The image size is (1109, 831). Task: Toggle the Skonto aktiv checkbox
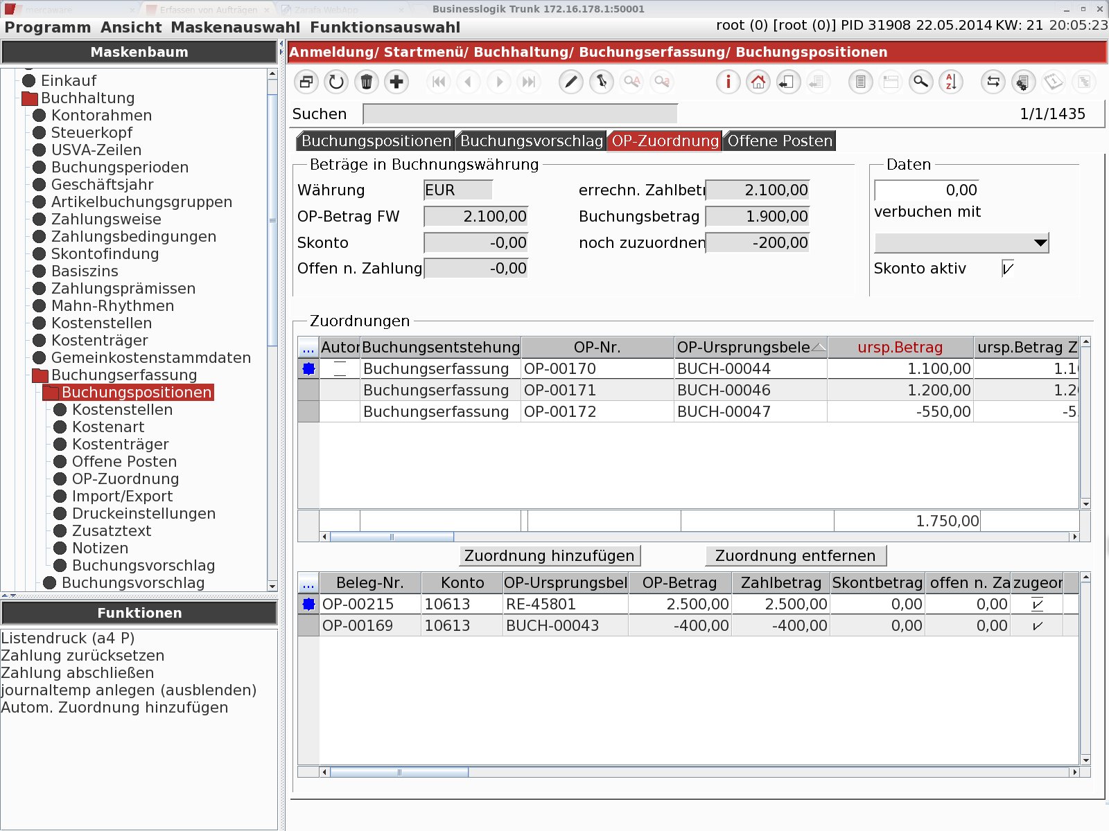1008,269
